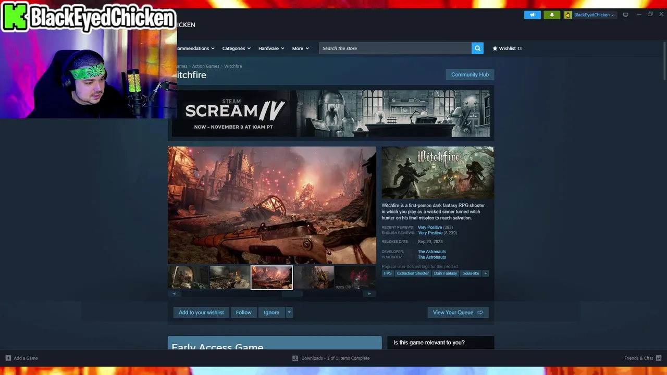Select the fifth screenshot thumbnail

[x=355, y=278]
